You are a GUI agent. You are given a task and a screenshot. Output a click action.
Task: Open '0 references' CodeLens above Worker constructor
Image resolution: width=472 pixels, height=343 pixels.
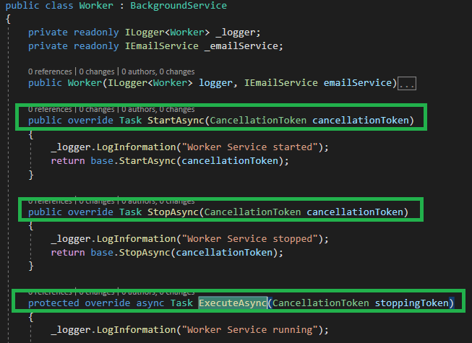50,71
